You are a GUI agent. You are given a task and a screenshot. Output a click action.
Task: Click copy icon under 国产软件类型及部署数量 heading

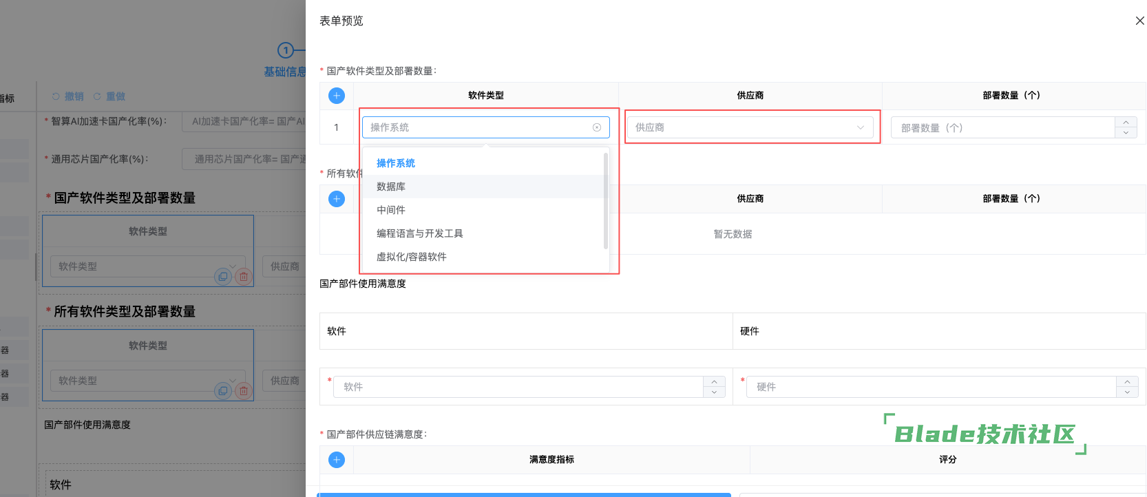pyautogui.click(x=222, y=277)
